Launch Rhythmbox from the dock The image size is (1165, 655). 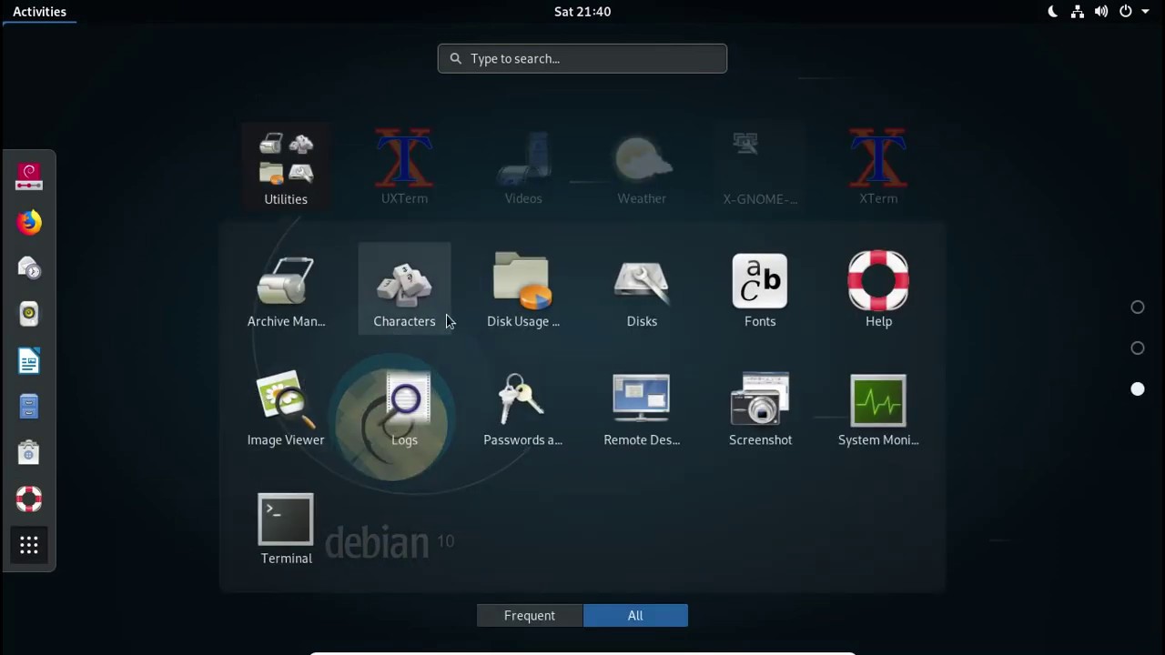click(29, 315)
